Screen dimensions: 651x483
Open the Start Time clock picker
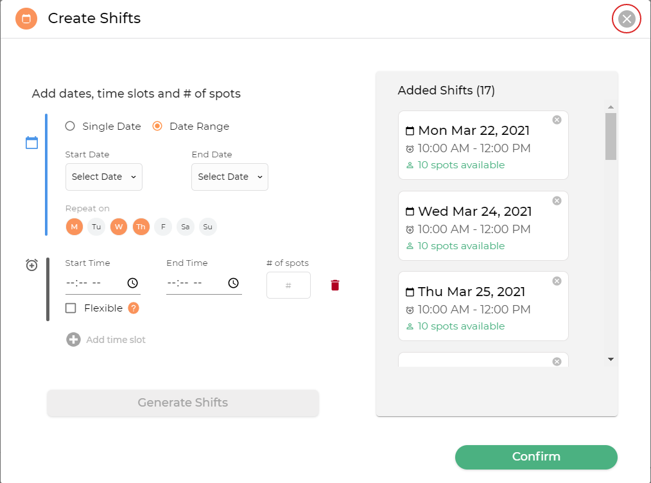132,283
